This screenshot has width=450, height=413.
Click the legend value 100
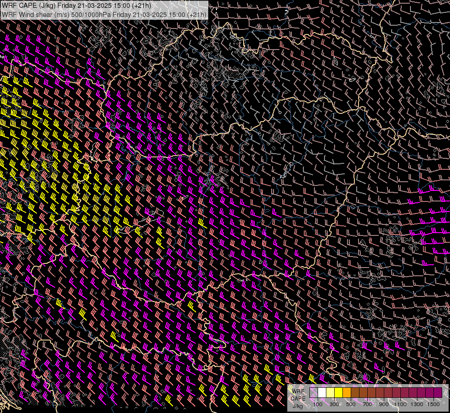coord(318,404)
